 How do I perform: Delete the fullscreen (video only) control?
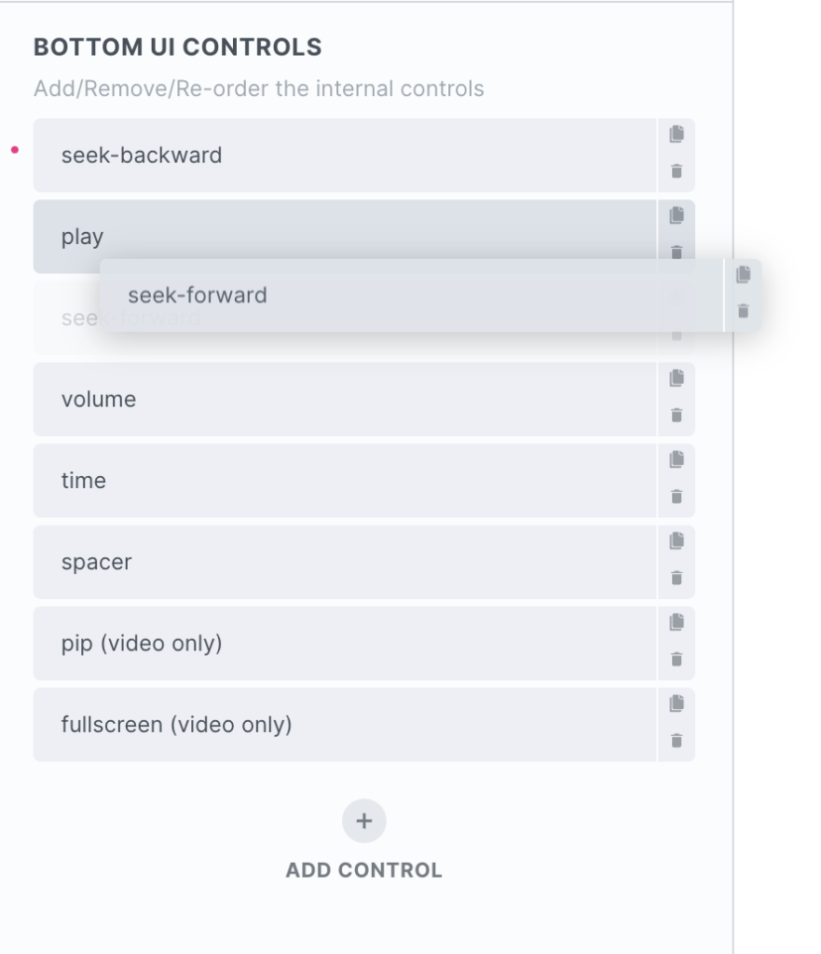coord(677,741)
